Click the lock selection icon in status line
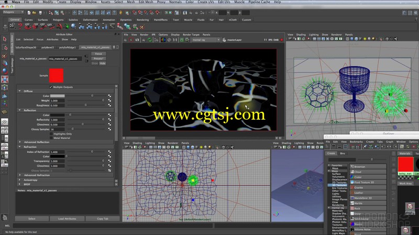419x235 pixels. click(120, 13)
